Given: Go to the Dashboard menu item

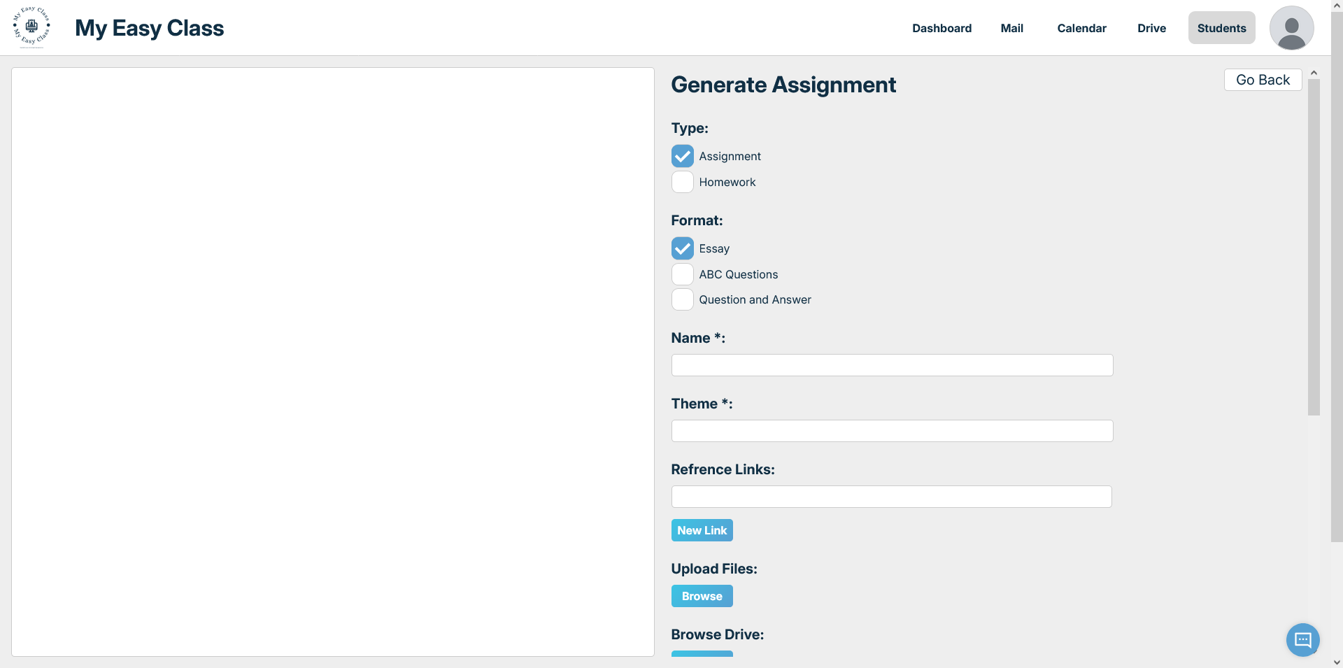Looking at the screenshot, I should click(x=941, y=28).
